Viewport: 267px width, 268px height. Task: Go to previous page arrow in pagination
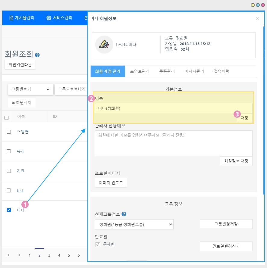pos(19,255)
